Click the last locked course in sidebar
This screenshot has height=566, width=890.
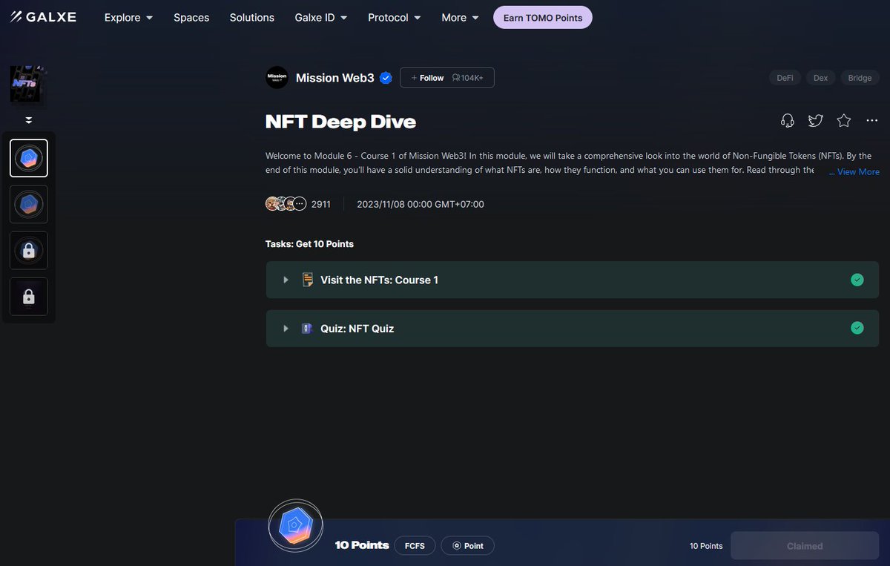[x=29, y=297]
